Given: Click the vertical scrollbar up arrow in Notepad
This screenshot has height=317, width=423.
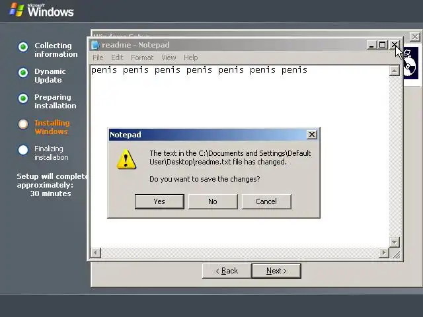Looking at the screenshot, I should pyautogui.click(x=394, y=71).
